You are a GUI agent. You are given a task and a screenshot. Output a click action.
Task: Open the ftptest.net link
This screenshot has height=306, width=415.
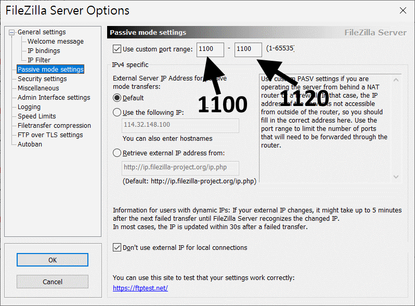coord(140,288)
